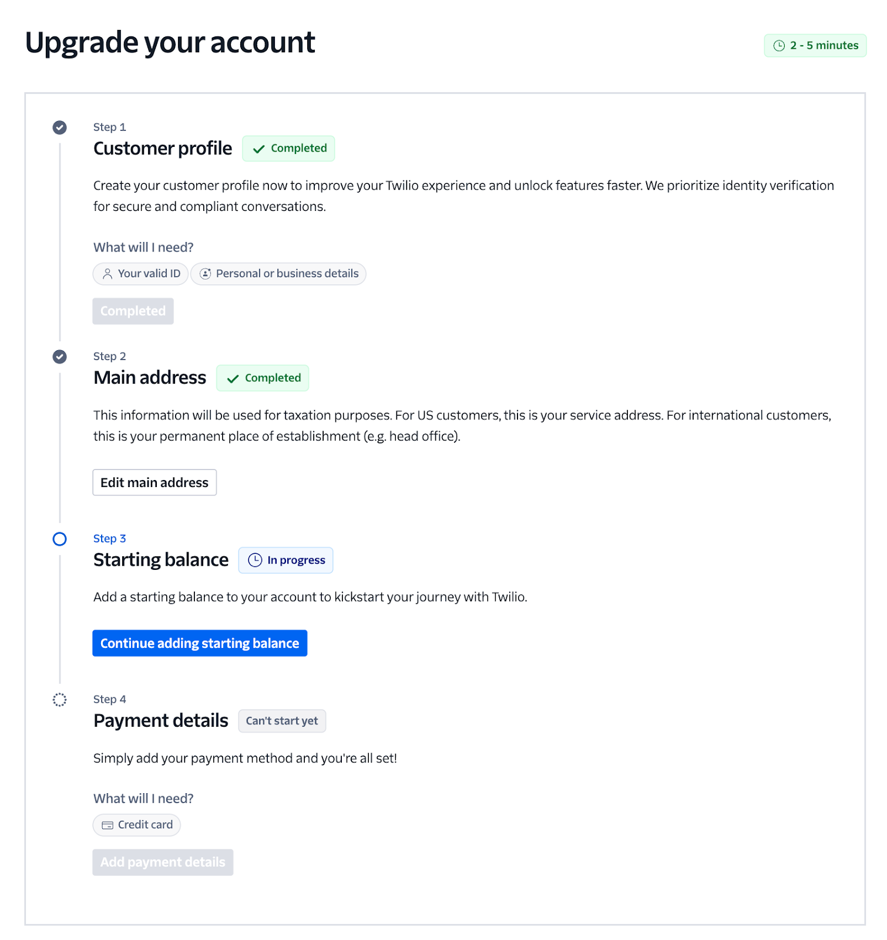Click the Step 3 in-progress circle indicator

59,539
